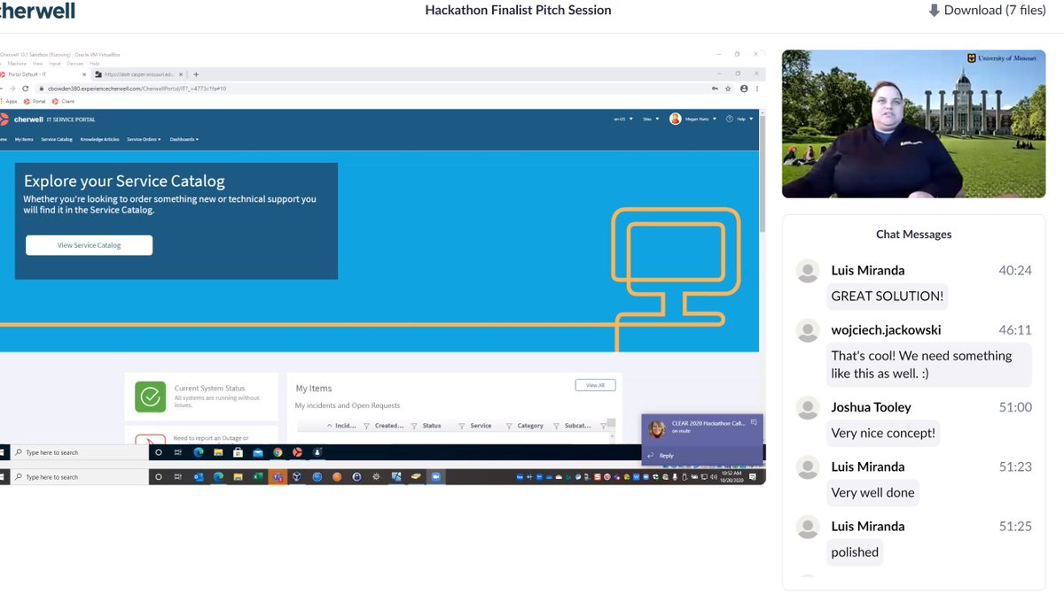
Task: Open the Sites dropdown in portal header
Action: point(650,119)
